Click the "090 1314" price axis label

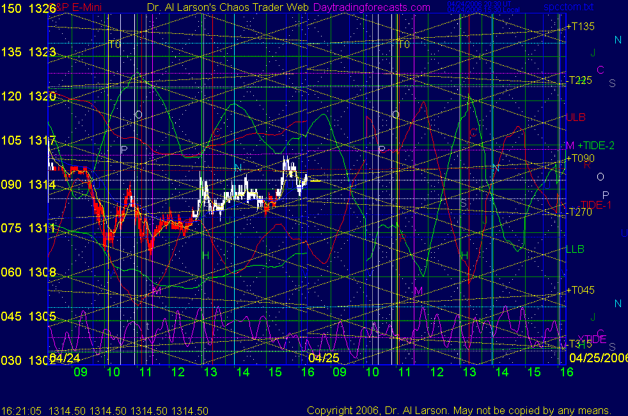28,184
